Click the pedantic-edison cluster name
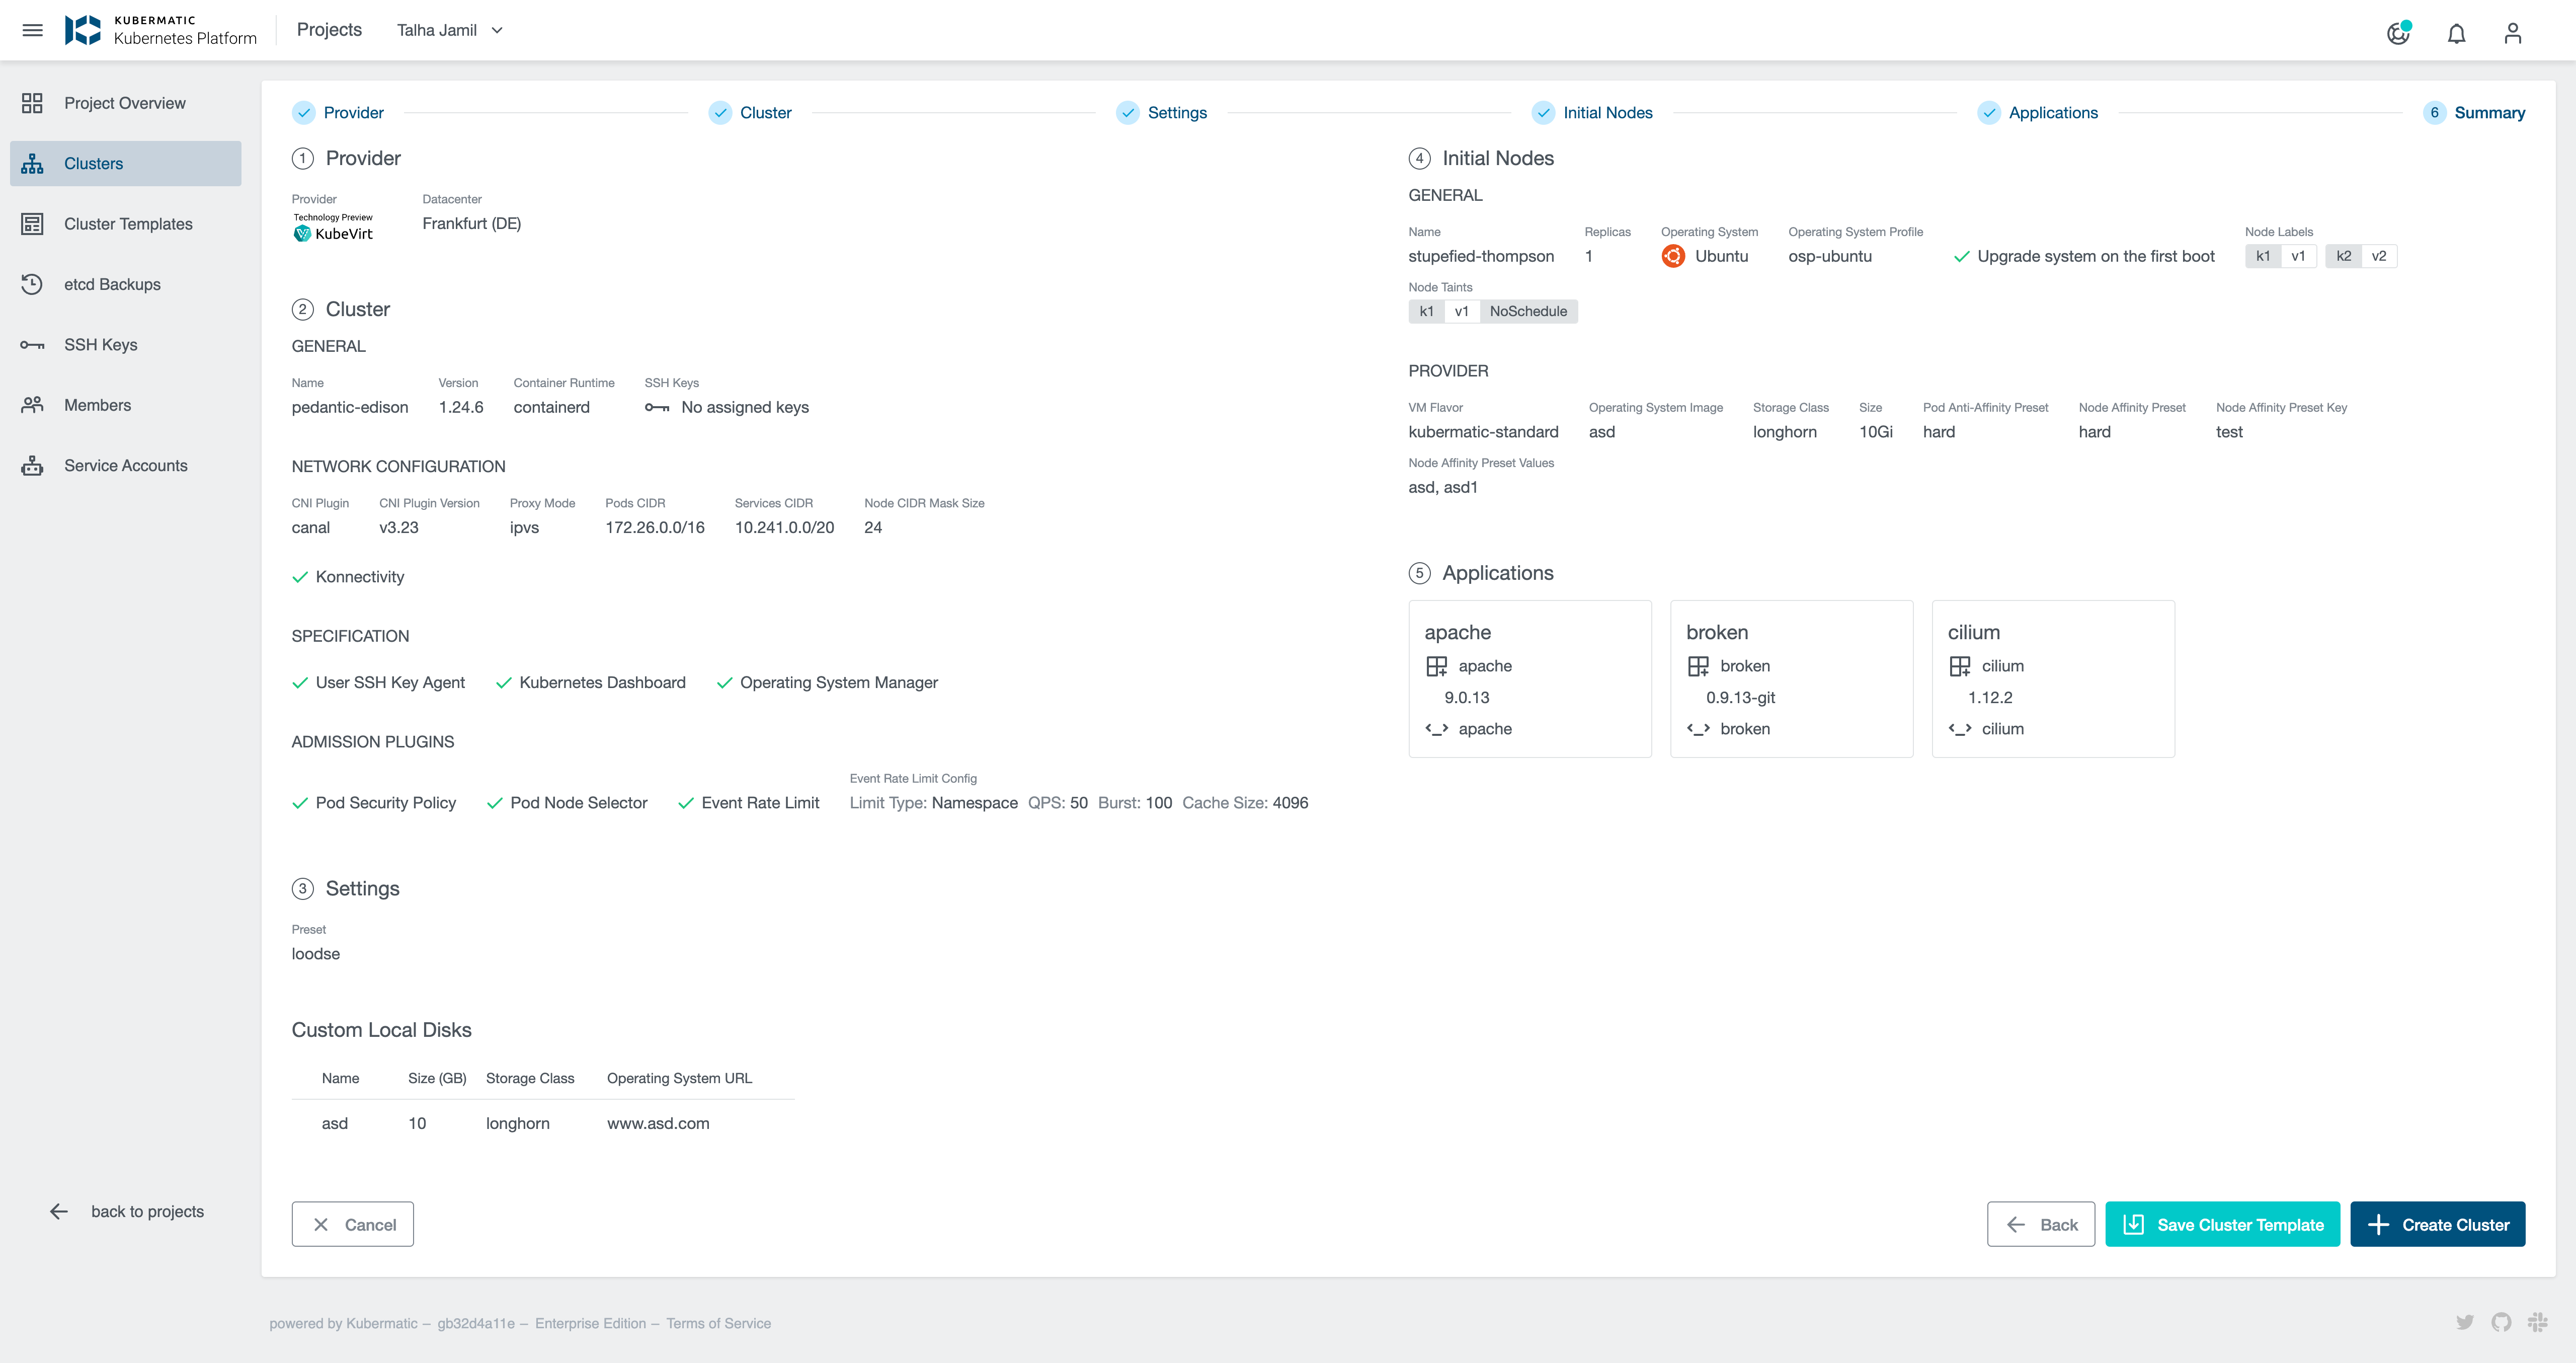The width and height of the screenshot is (2576, 1363). click(350, 407)
